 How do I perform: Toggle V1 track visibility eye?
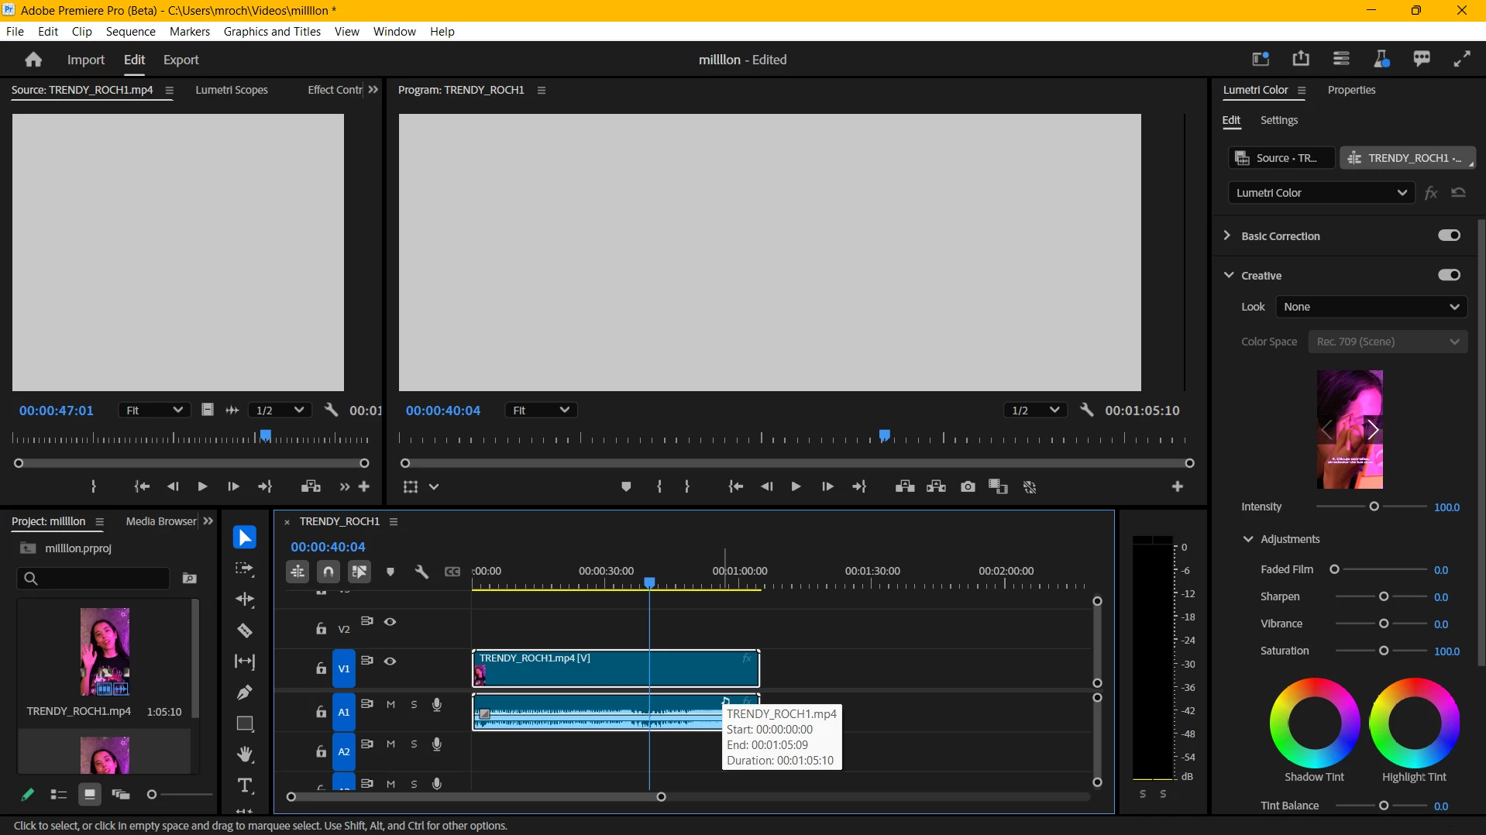(390, 661)
